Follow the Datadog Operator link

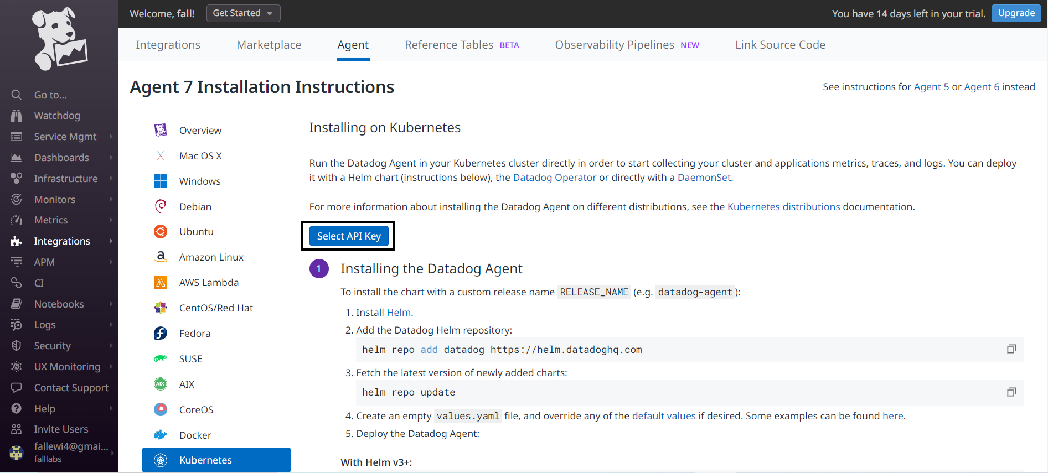tap(554, 178)
